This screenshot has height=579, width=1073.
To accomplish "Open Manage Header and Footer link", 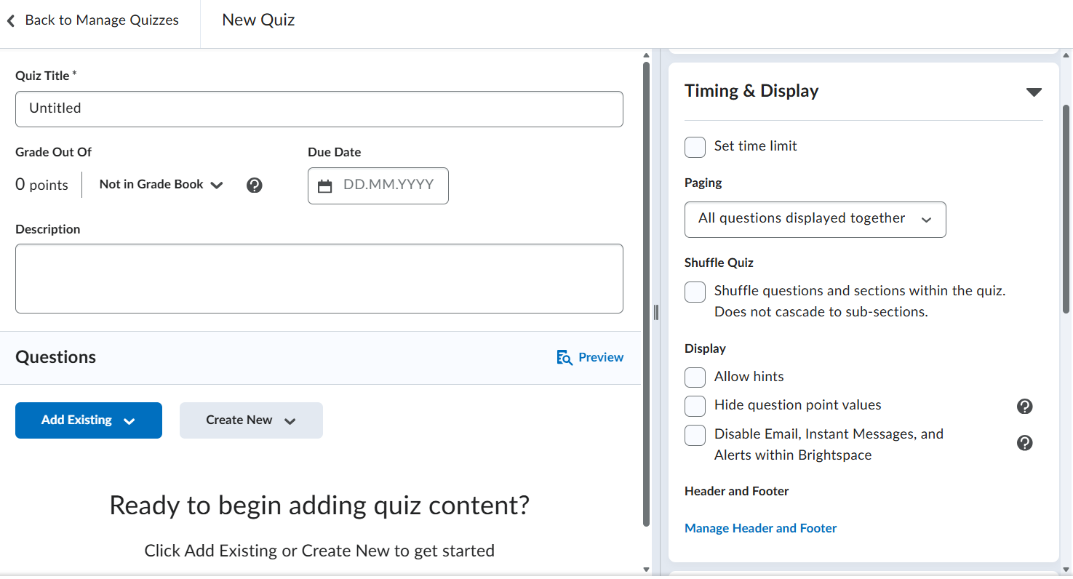I will pyautogui.click(x=760, y=529).
